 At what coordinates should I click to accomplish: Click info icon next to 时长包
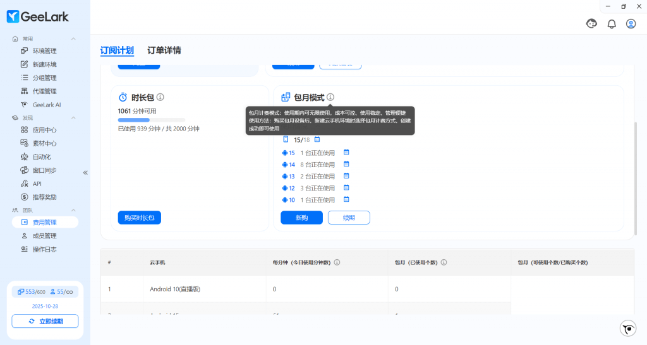click(x=160, y=97)
